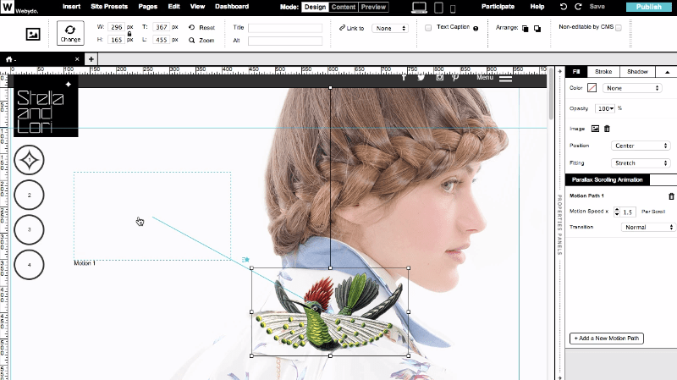Open the Link to dropdown
The width and height of the screenshot is (677, 380).
(x=390, y=28)
